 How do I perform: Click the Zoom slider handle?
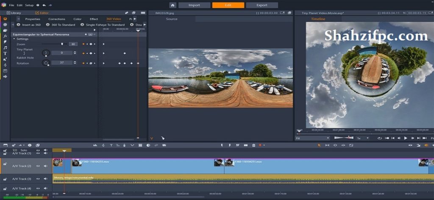coord(62,44)
